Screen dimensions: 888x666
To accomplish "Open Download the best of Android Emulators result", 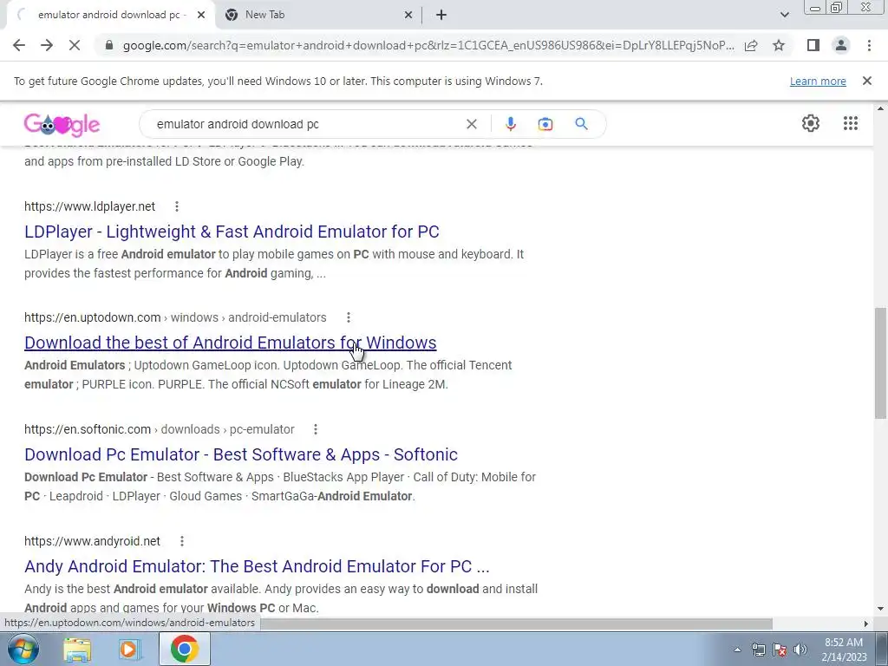I will tap(231, 343).
